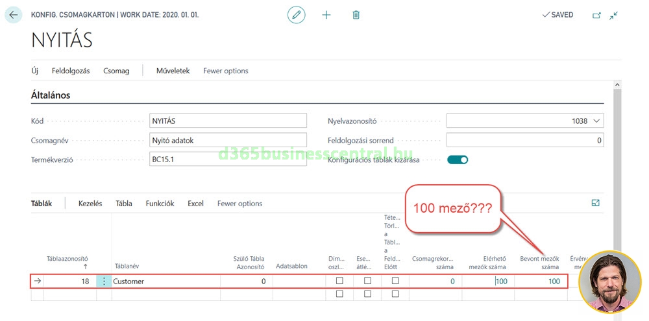This screenshot has height=321, width=649.
Task: Open the Feldolgozás menu
Action: [x=71, y=71]
